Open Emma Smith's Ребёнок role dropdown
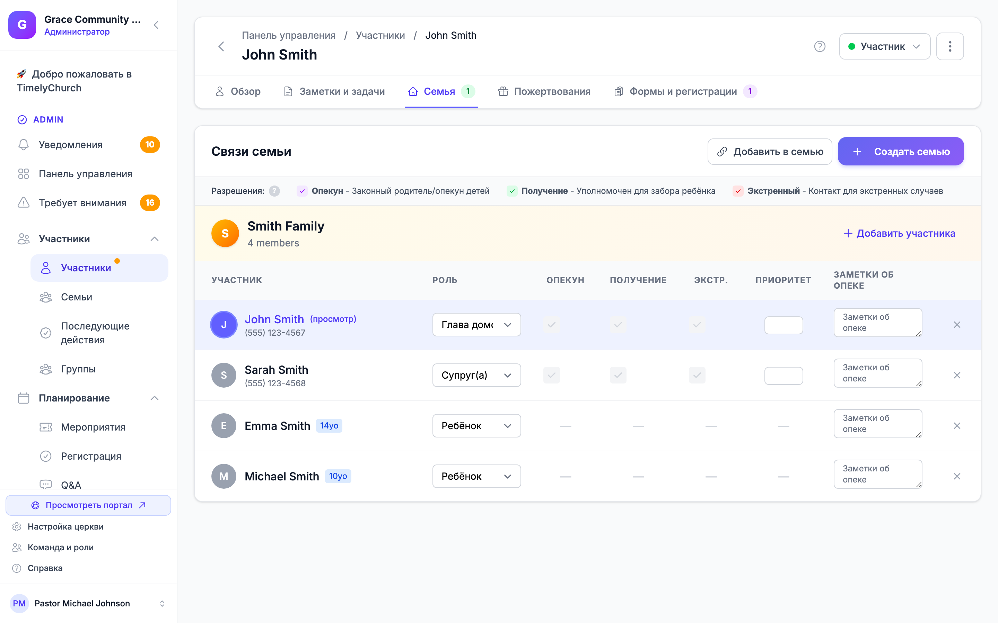This screenshot has width=998, height=623. 476,426
